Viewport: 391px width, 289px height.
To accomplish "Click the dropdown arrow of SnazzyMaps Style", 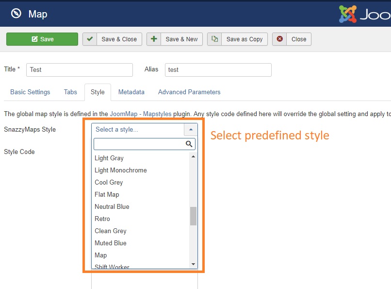I will [x=191, y=129].
